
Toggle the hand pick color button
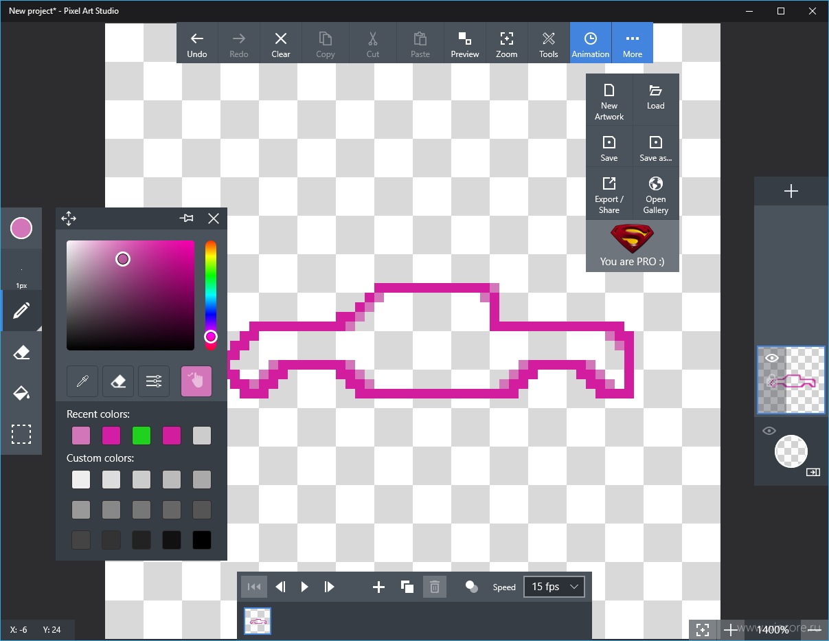coord(196,381)
